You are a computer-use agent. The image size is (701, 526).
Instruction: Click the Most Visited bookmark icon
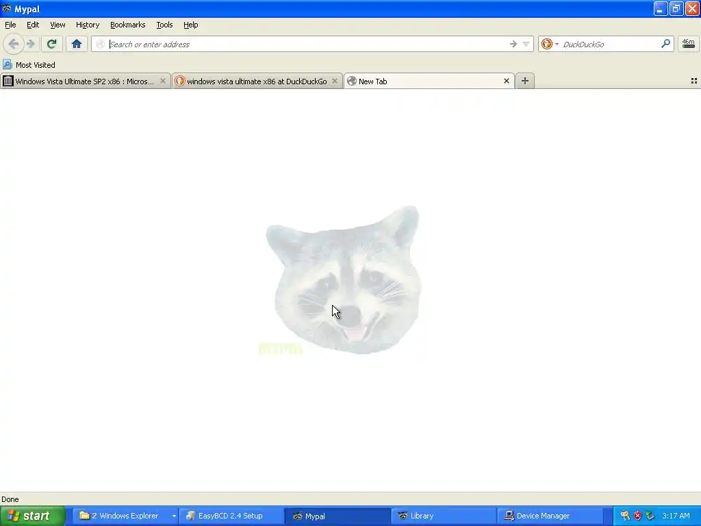click(x=7, y=64)
